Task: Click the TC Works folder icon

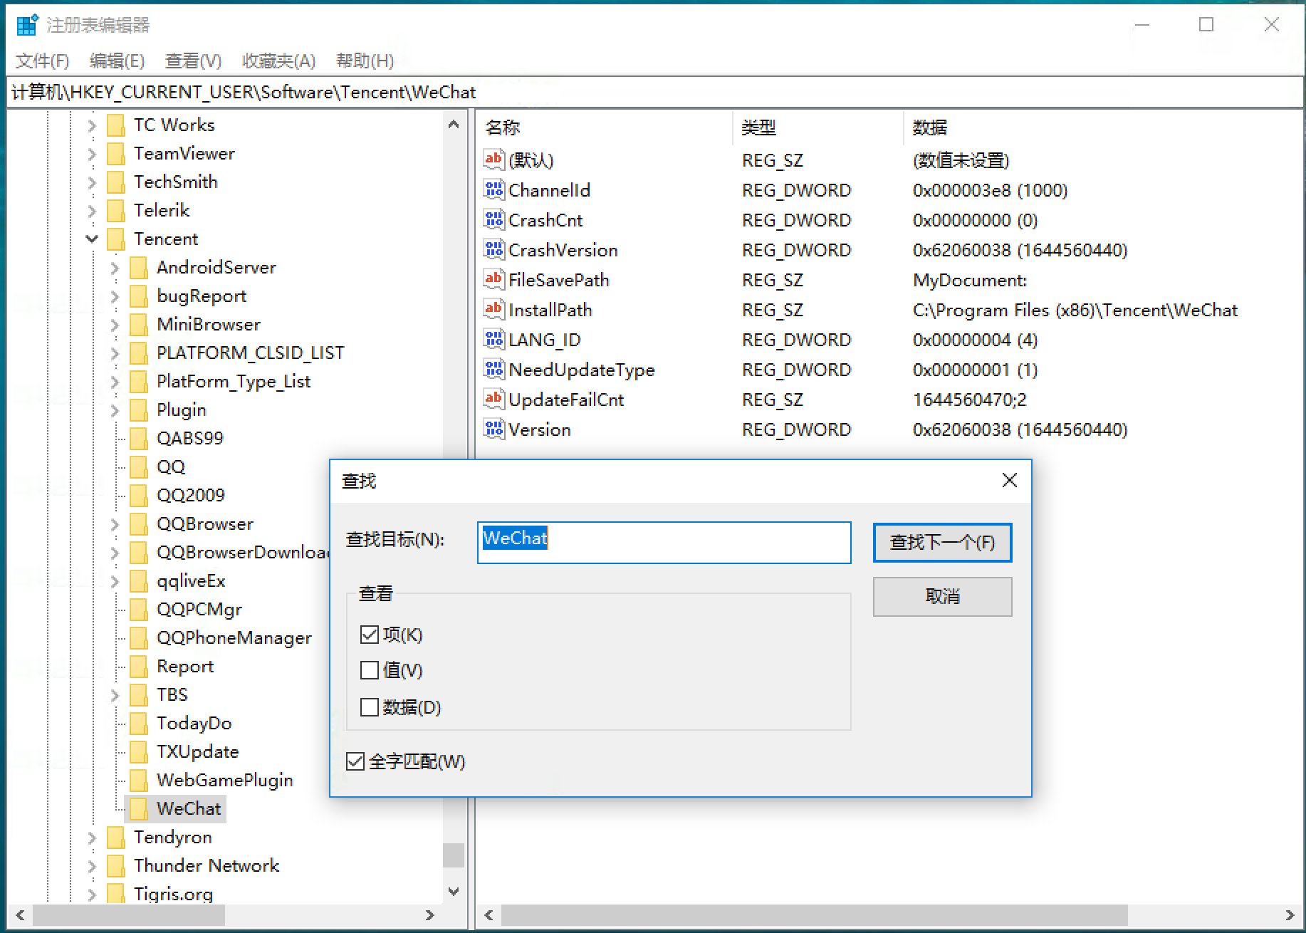Action: (x=115, y=125)
